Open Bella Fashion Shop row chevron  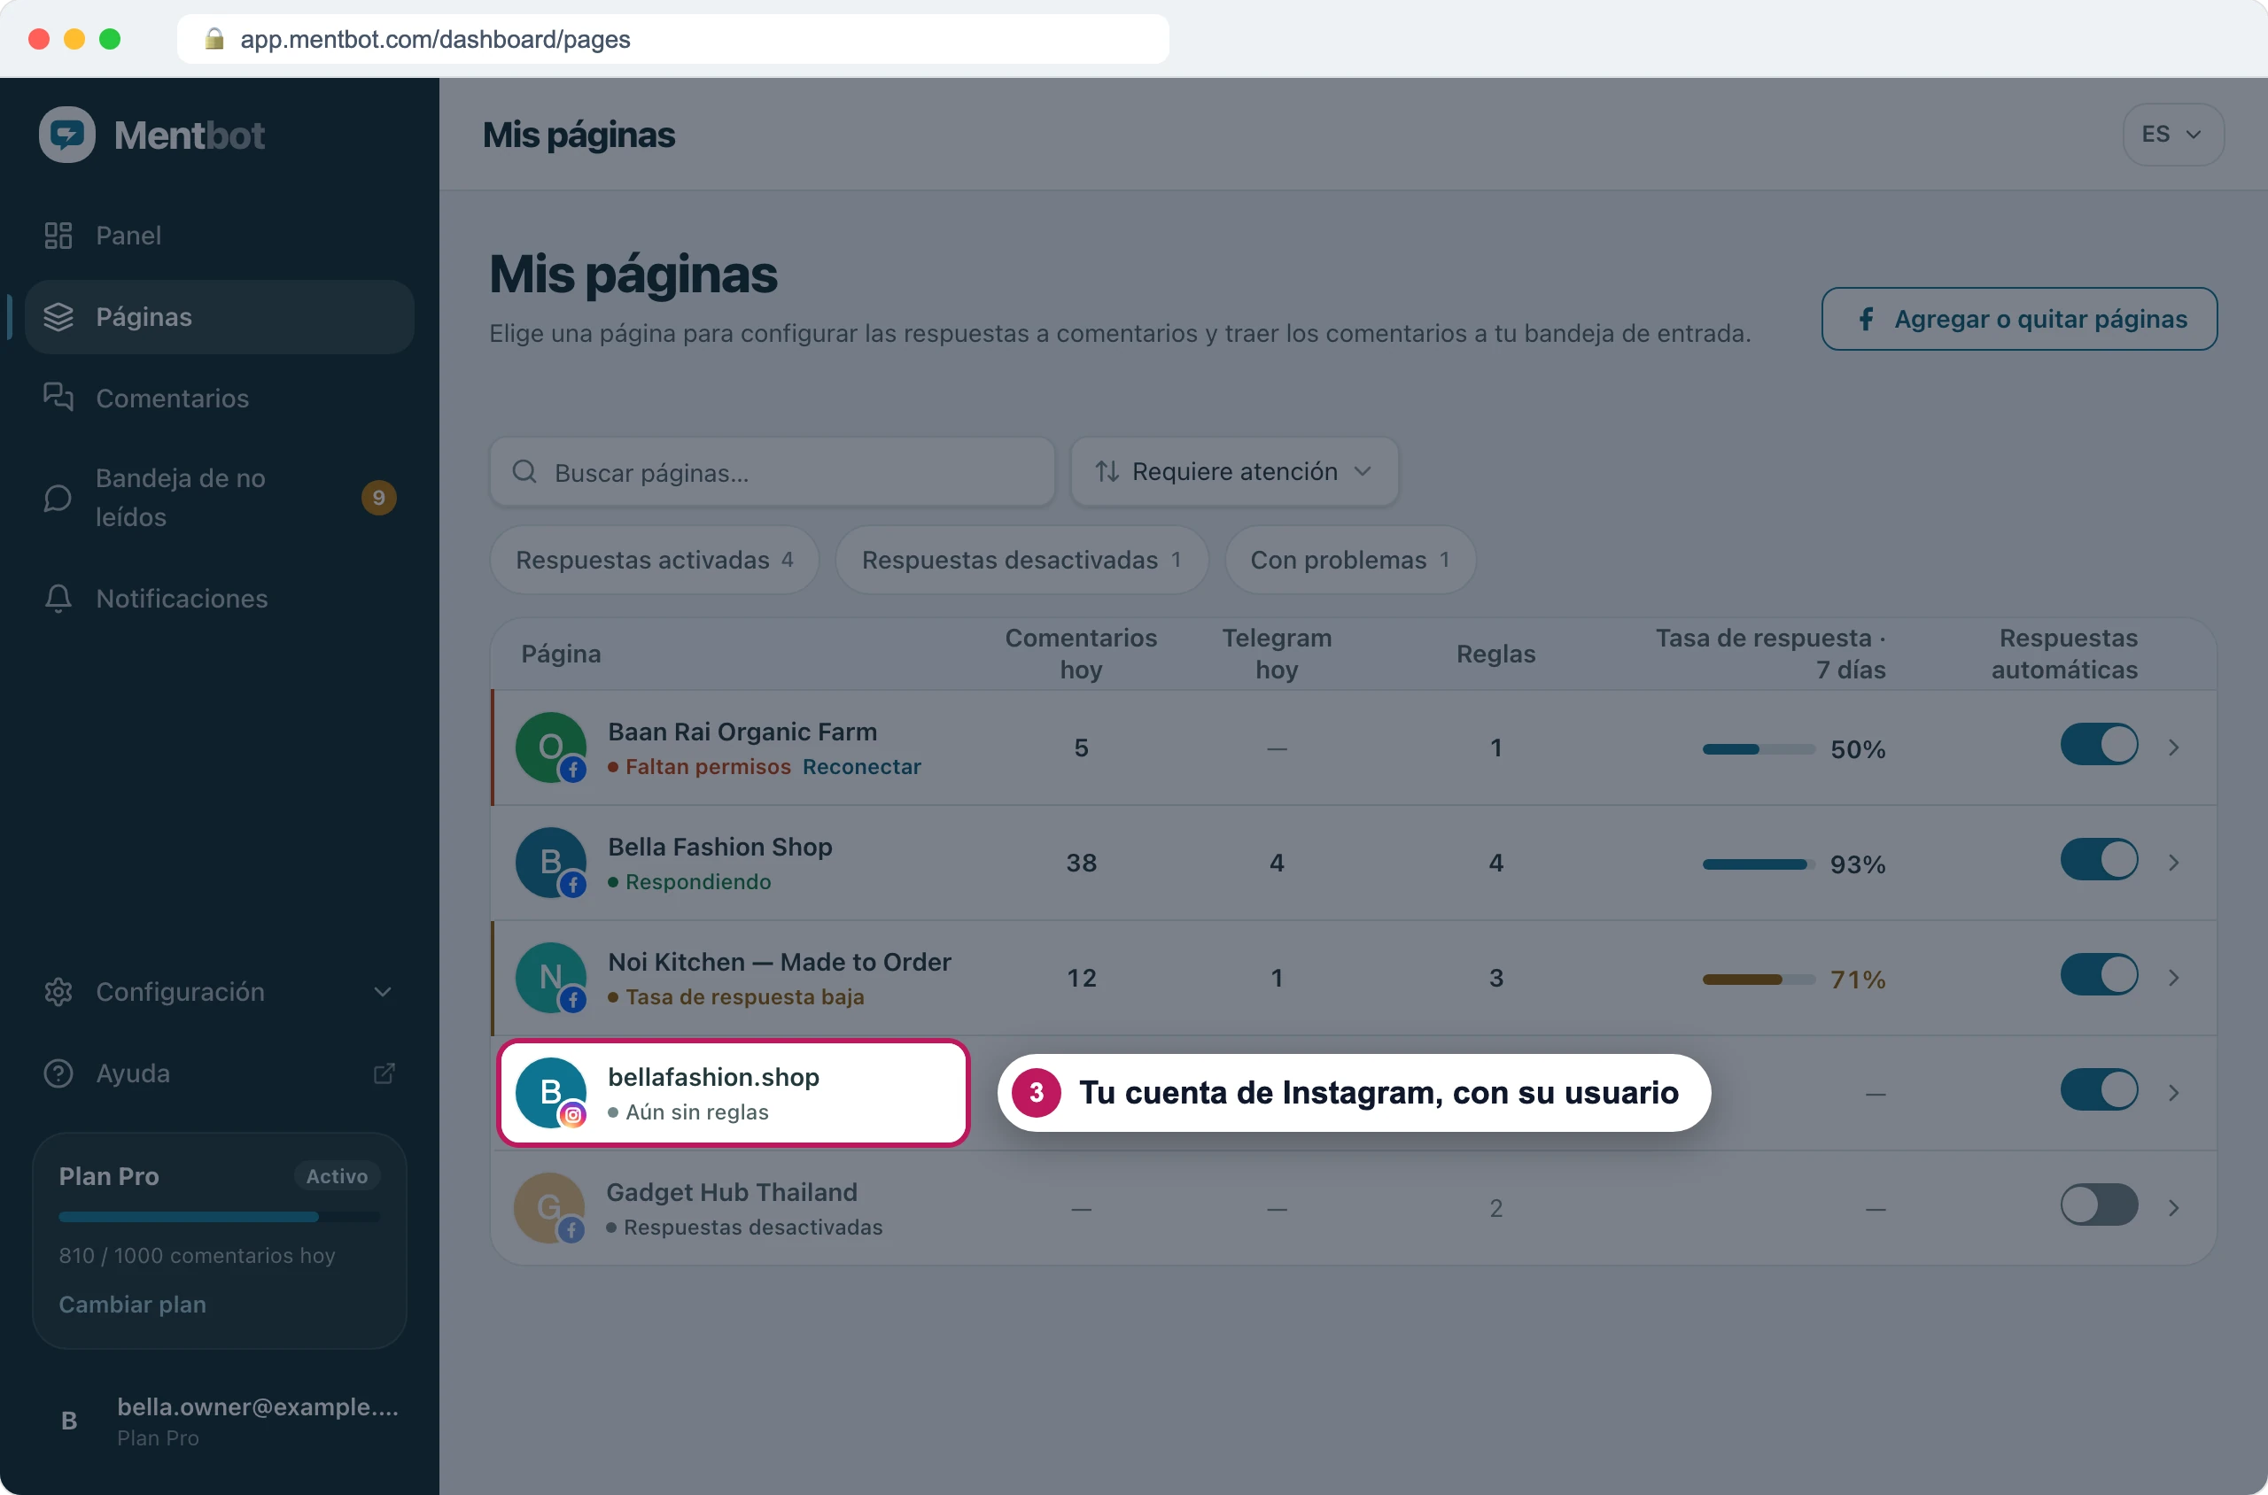click(2173, 863)
